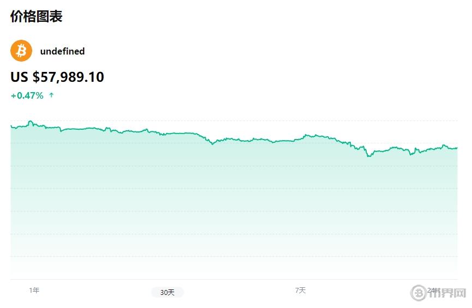Click the coin watermark logo icon

[x=419, y=293]
